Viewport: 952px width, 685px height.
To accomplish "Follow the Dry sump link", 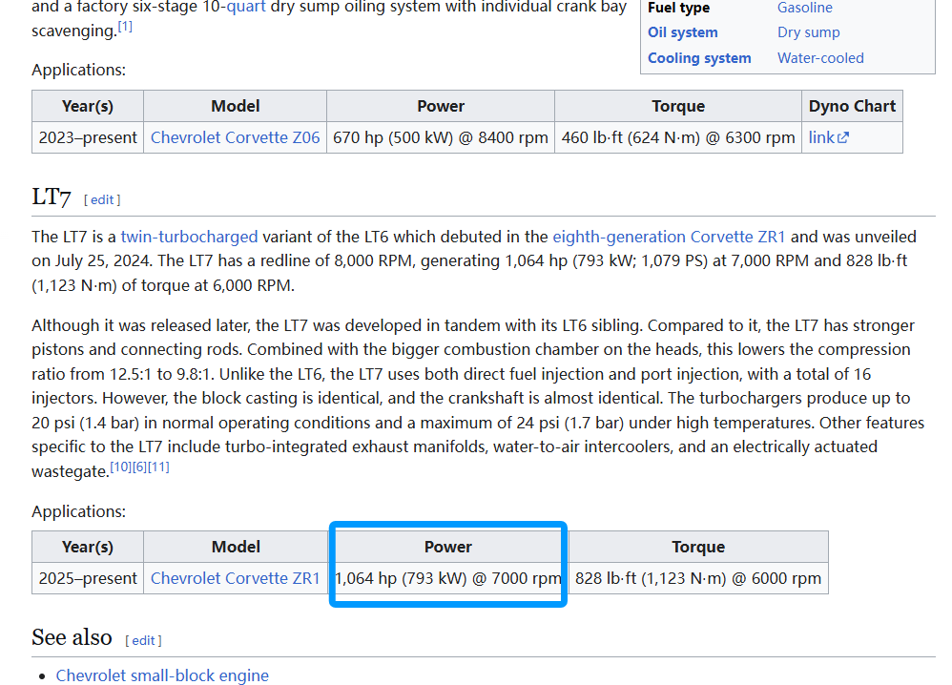I will tap(808, 32).
